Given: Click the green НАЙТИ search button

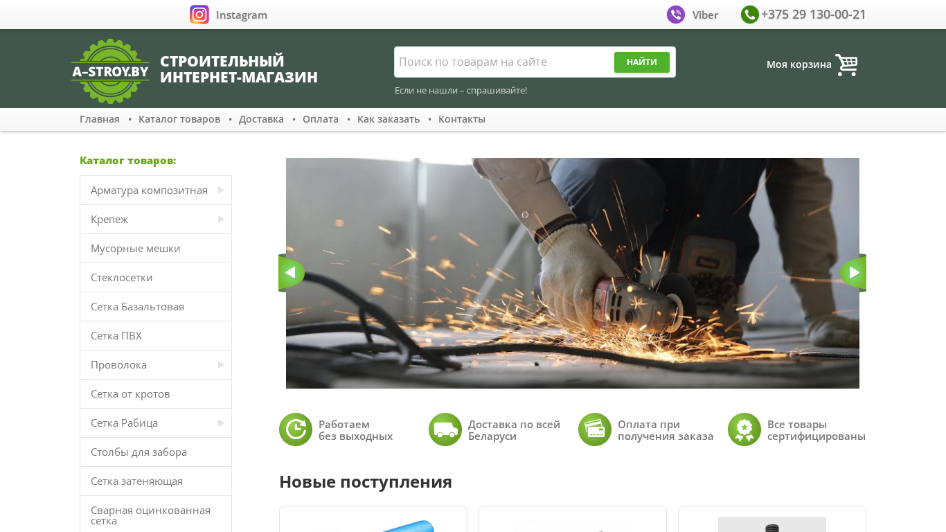Looking at the screenshot, I should point(642,62).
